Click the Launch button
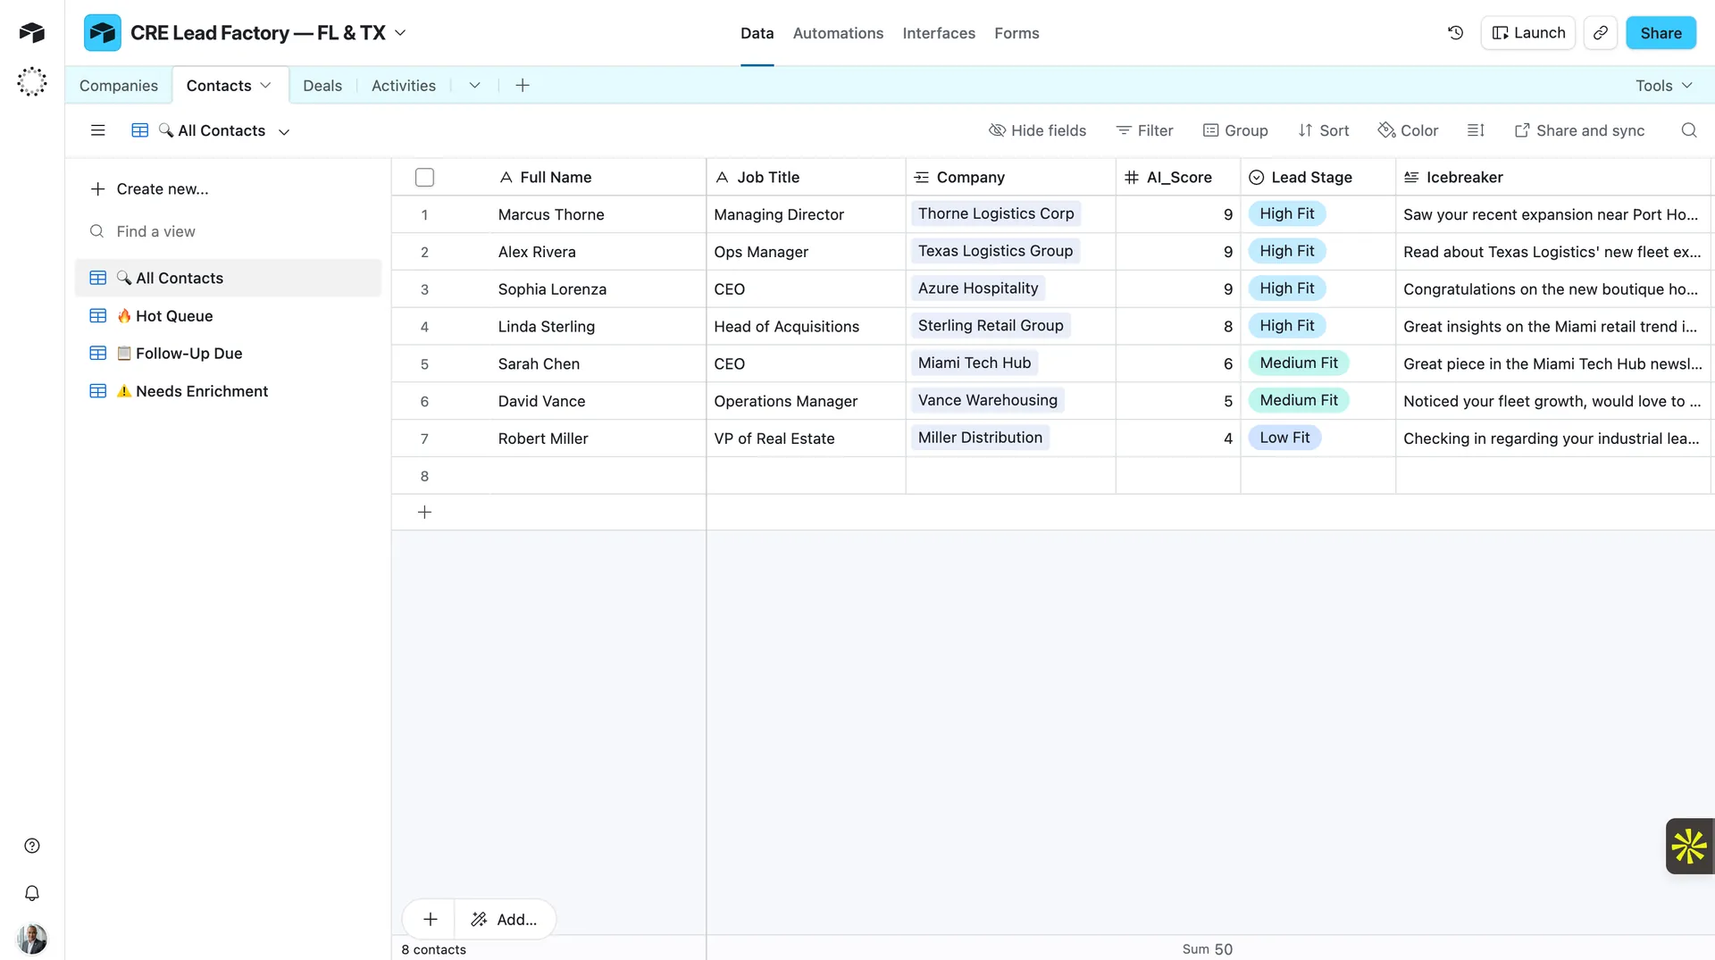 click(1528, 32)
